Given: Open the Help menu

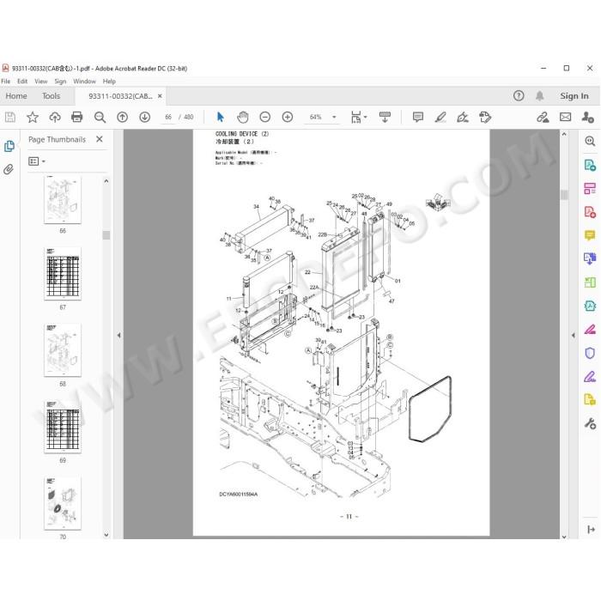Looking at the screenshot, I should [x=109, y=82].
